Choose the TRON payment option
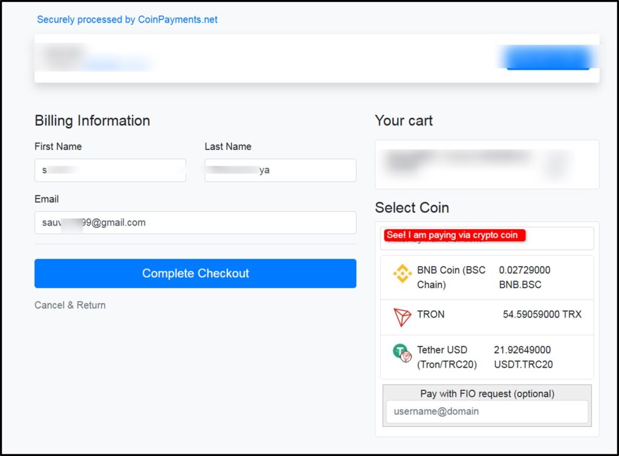This screenshot has height=456, width=619. coord(487,318)
